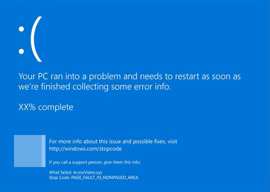Click the parenthesis of the sad face
The height and width of the screenshot is (192, 270).
pyautogui.click(x=36, y=39)
